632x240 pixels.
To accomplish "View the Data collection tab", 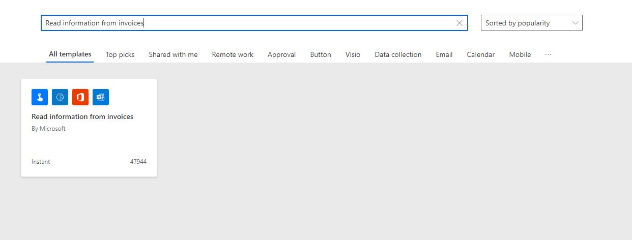I will 398,54.
